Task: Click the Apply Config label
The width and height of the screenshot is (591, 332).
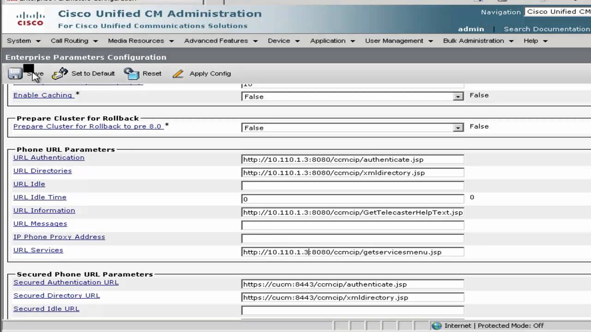Action: 210,73
